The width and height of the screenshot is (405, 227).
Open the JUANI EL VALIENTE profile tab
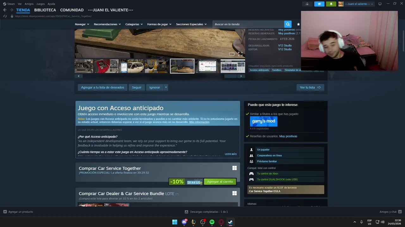[110, 10]
